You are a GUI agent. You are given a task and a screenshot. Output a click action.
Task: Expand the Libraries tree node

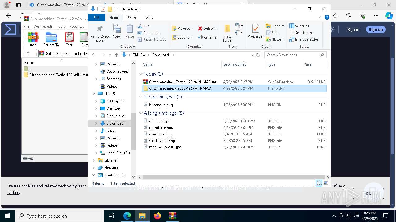coord(94,160)
